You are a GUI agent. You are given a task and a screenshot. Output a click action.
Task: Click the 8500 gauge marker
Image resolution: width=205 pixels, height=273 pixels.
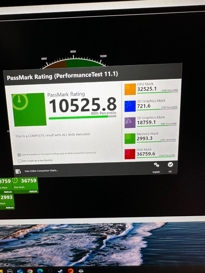coord(73,52)
